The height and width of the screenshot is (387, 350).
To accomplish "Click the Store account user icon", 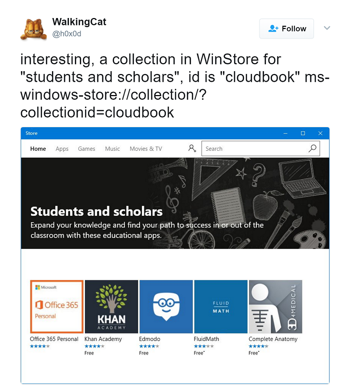I will coord(192,148).
